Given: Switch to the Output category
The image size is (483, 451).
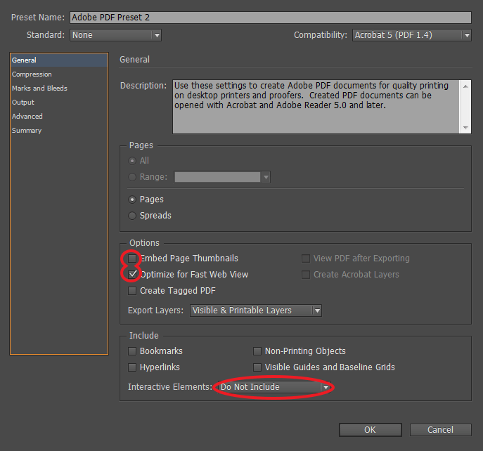Looking at the screenshot, I should 22,103.
